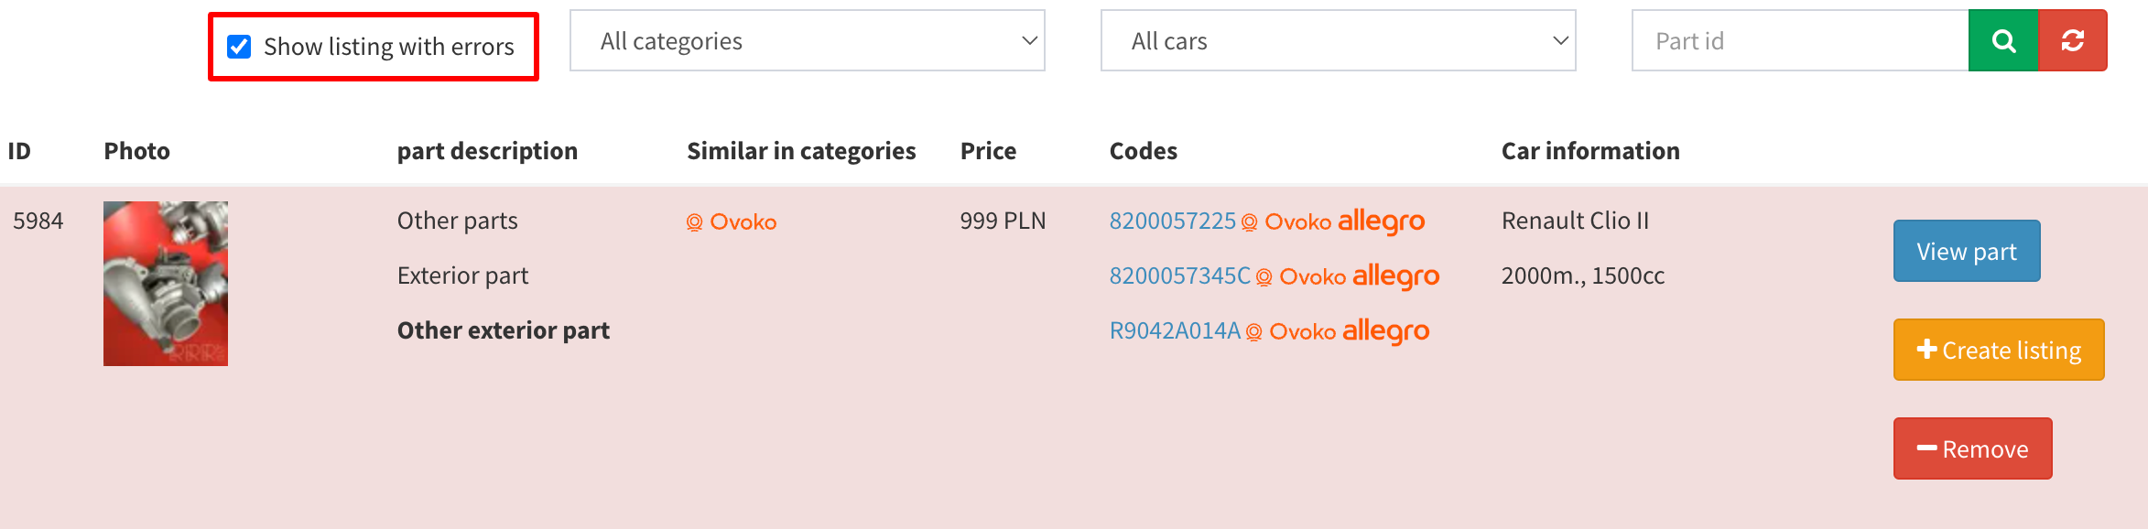The width and height of the screenshot is (2148, 529).
Task: Click allegro logo beside code R9042A014A
Action: tap(1385, 330)
